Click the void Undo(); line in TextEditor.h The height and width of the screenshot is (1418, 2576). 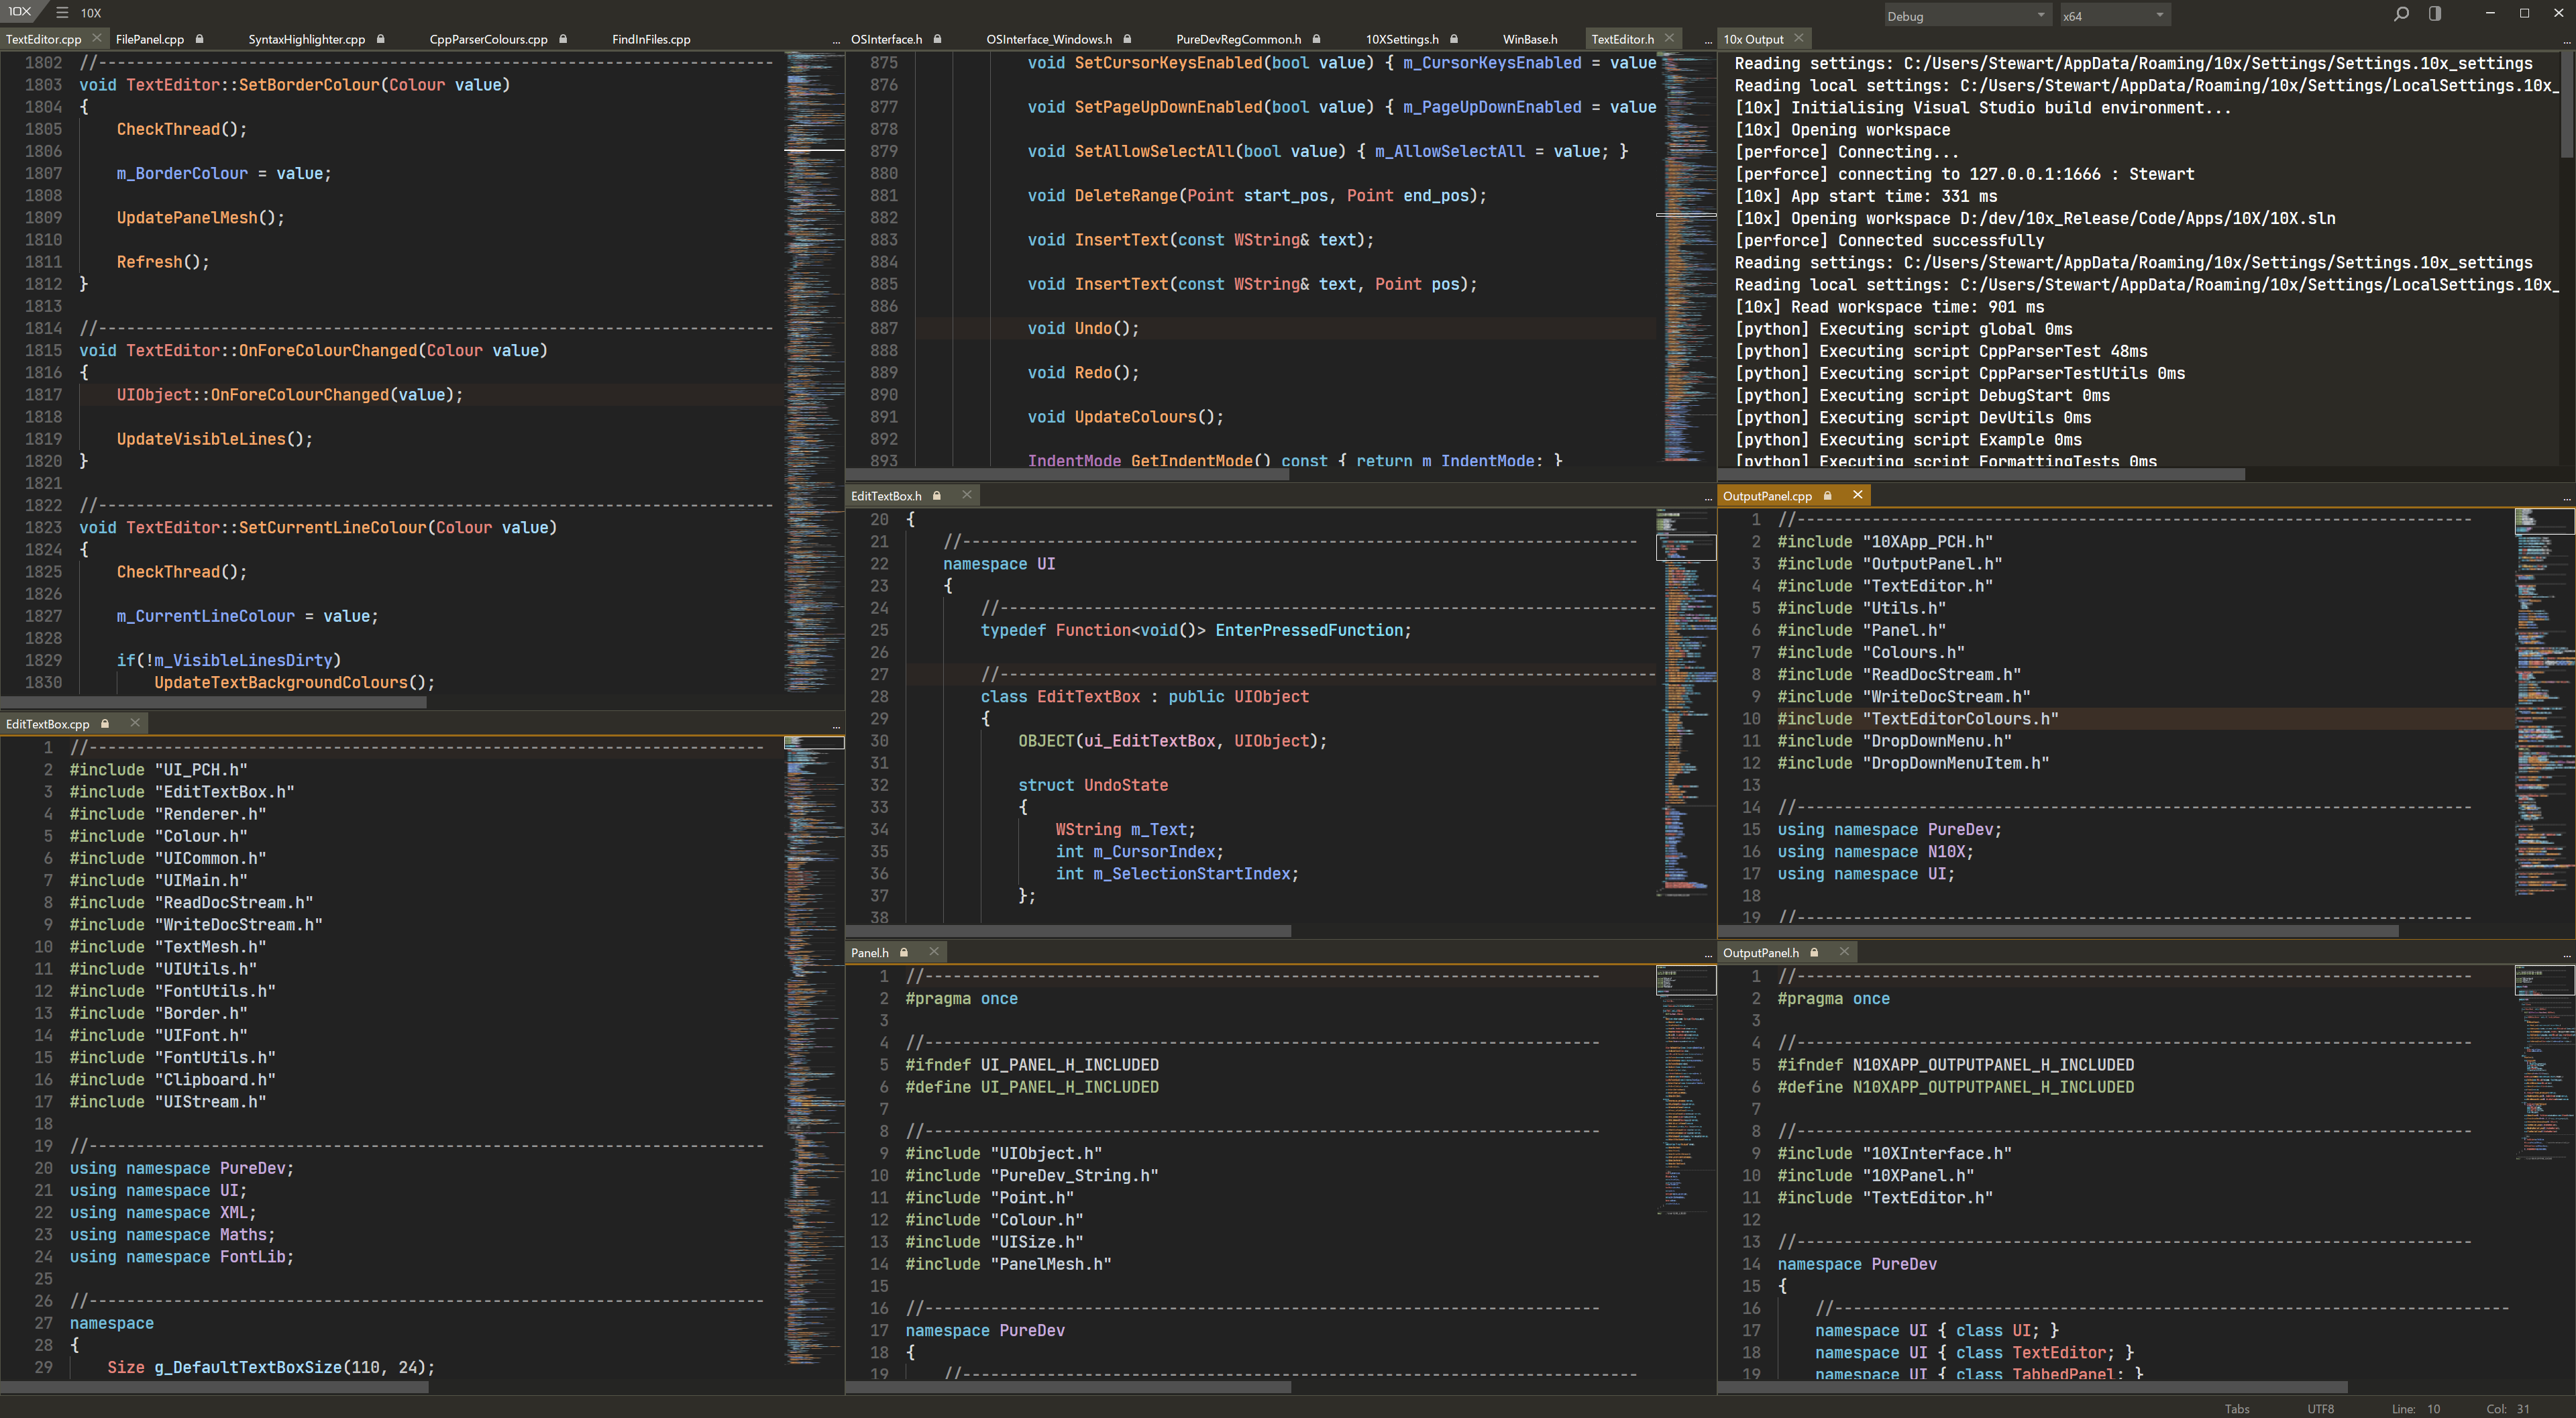[x=1084, y=328]
